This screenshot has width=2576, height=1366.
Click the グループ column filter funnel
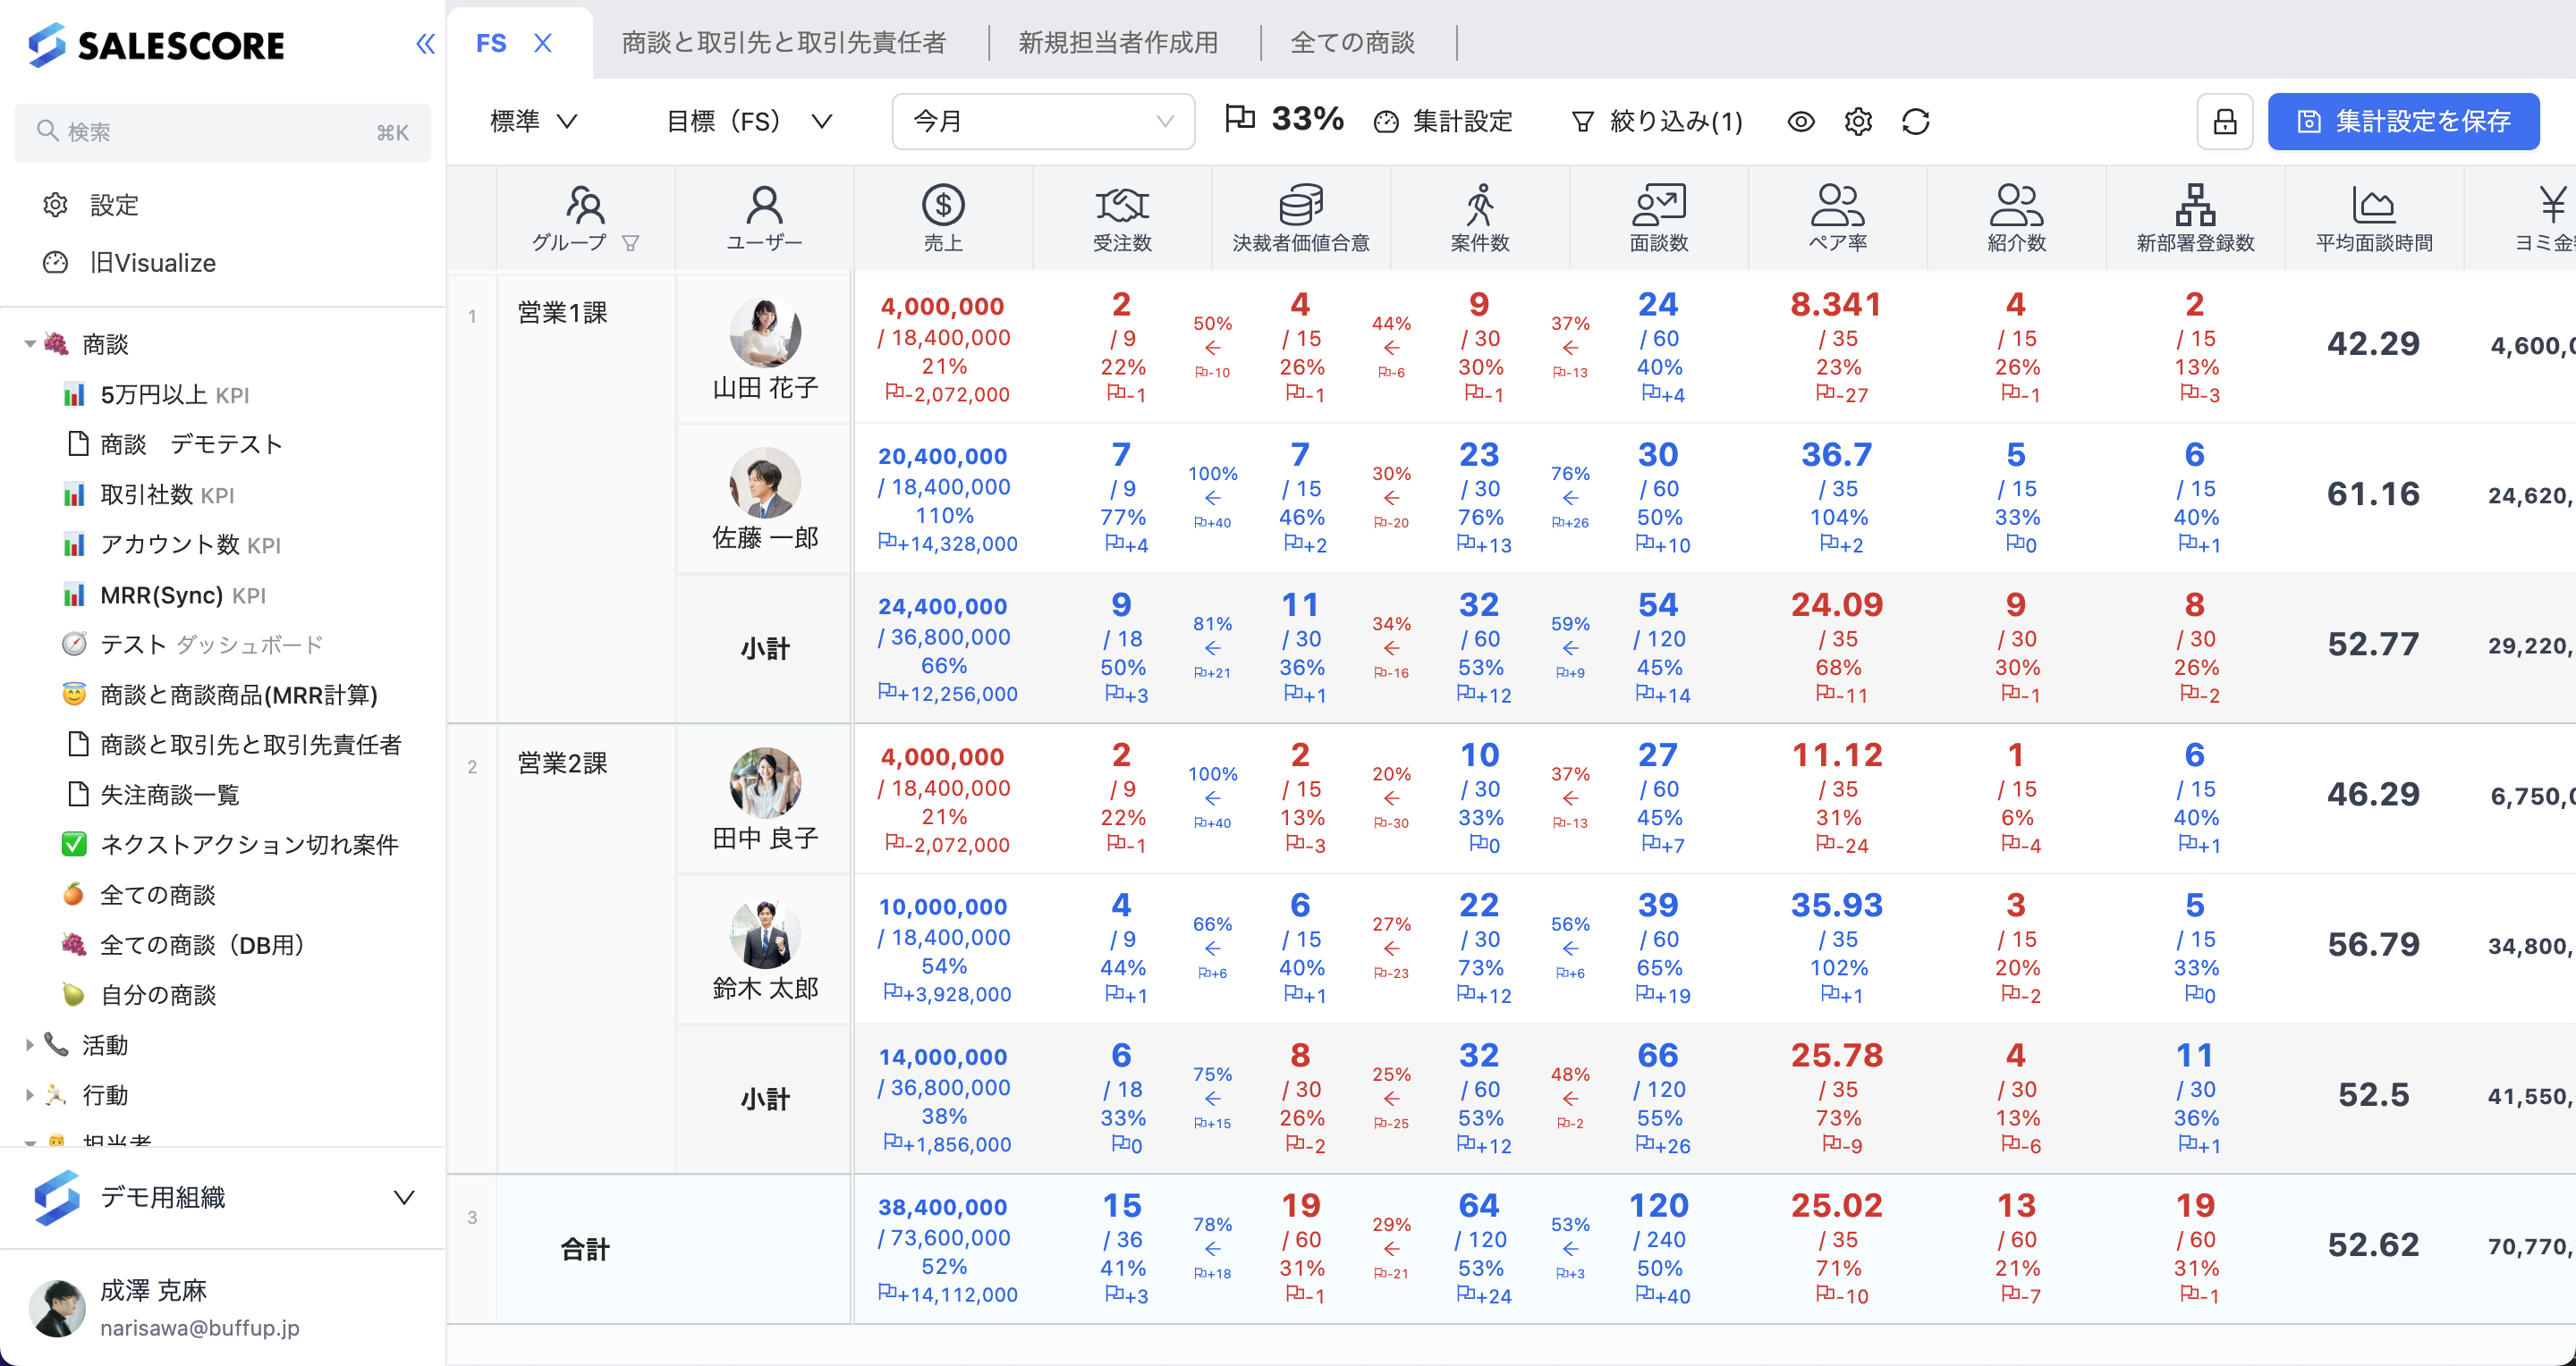630,243
